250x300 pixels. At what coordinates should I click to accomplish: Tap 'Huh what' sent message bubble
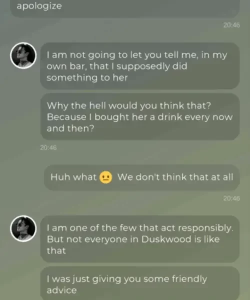(x=141, y=177)
